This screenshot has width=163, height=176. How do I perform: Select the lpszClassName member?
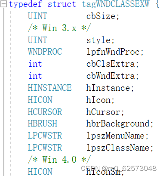pyautogui.click(x=118, y=148)
